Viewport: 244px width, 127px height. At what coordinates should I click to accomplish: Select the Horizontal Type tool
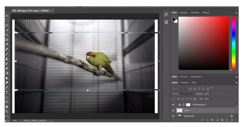coord(7,92)
